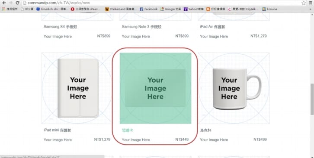
Task: Click the Samsung Note 3 NT$899 price
Action: coord(182,36)
